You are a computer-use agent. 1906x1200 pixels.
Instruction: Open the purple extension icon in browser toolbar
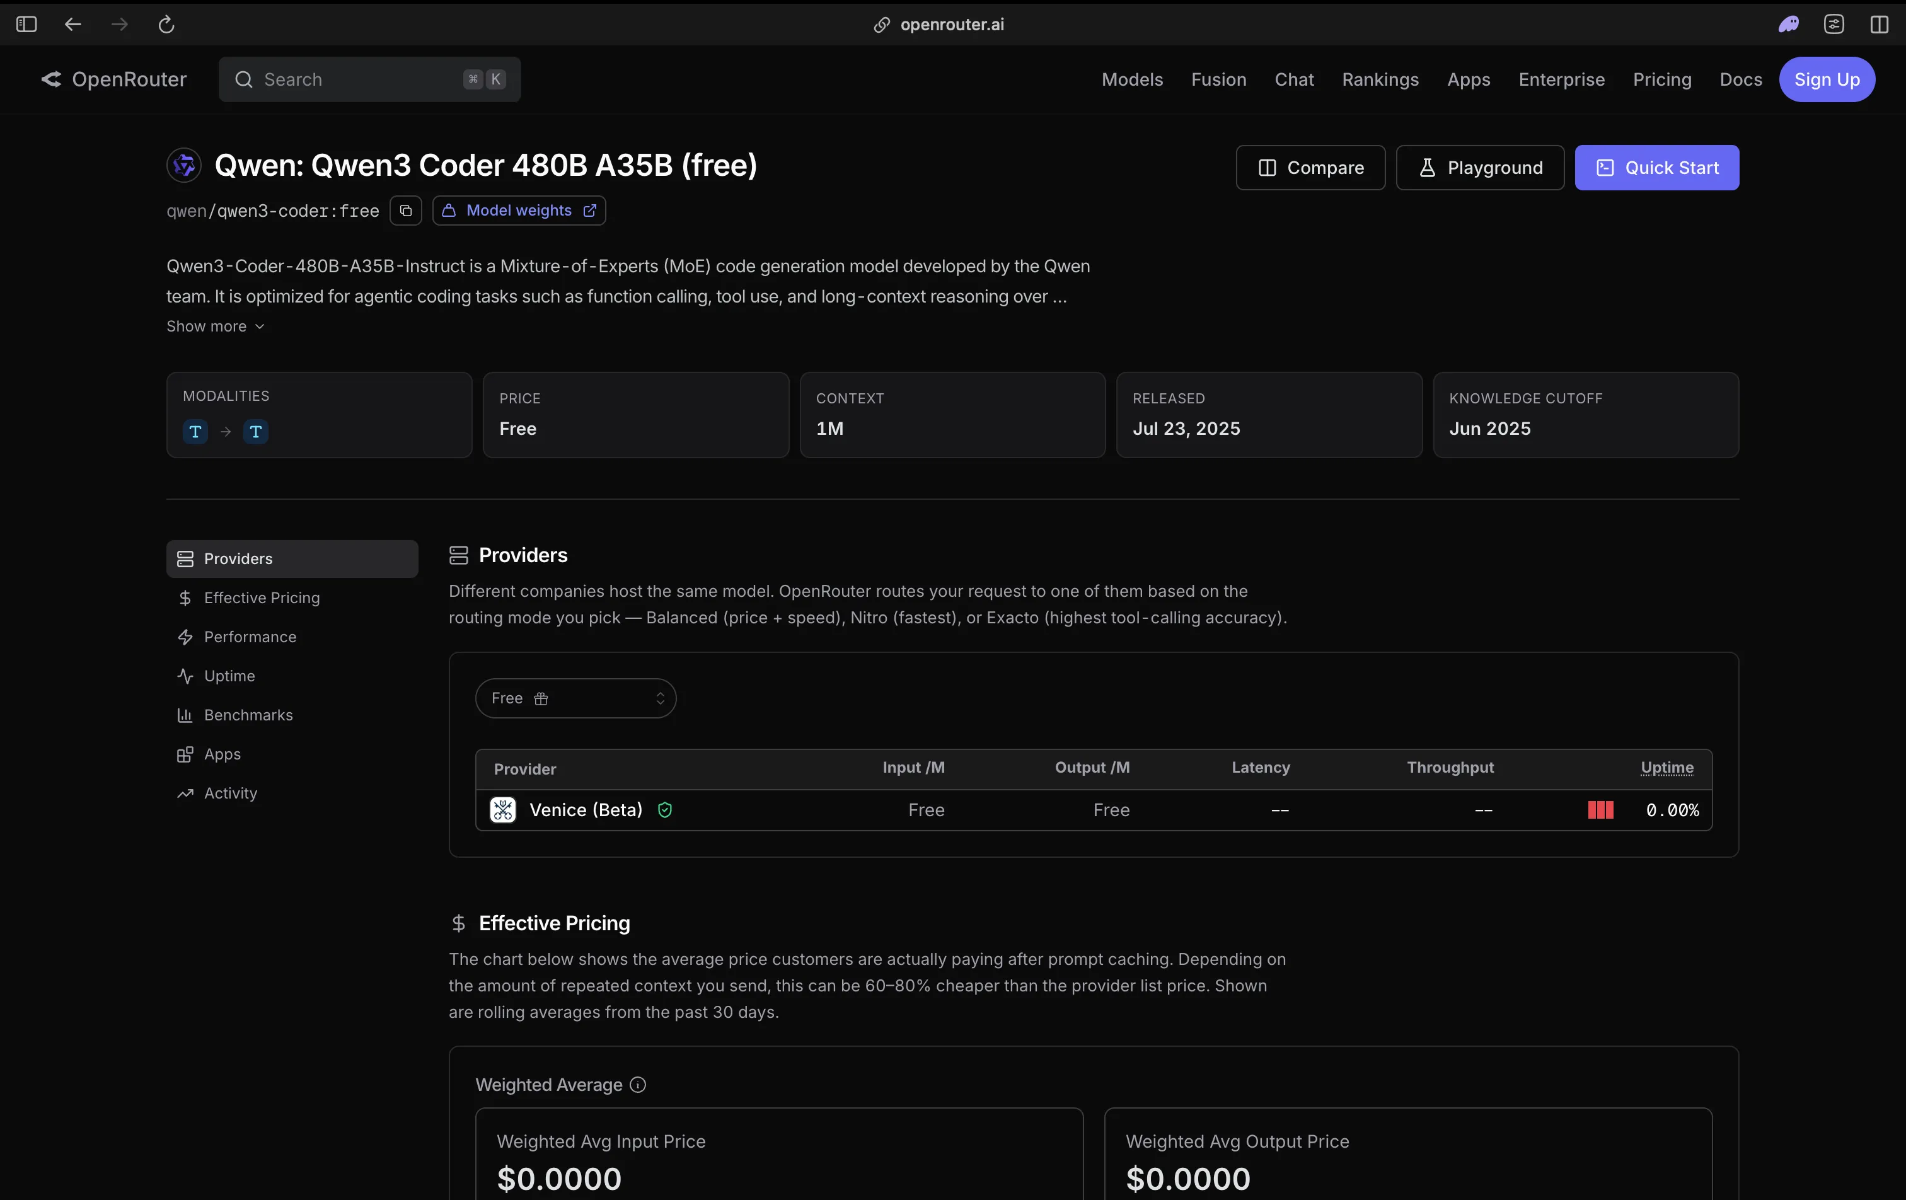point(1788,25)
